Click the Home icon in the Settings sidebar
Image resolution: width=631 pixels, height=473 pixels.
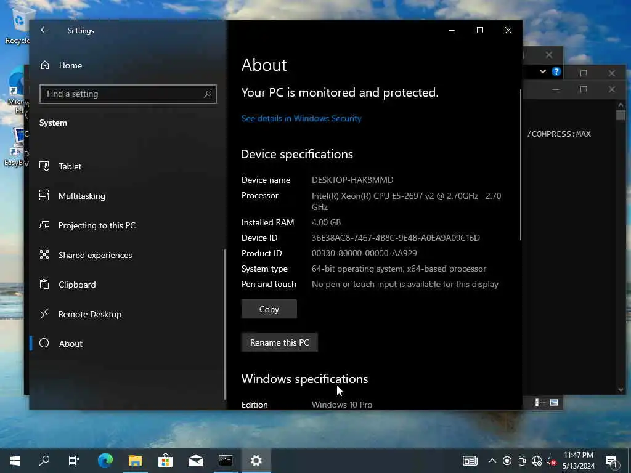(x=44, y=65)
